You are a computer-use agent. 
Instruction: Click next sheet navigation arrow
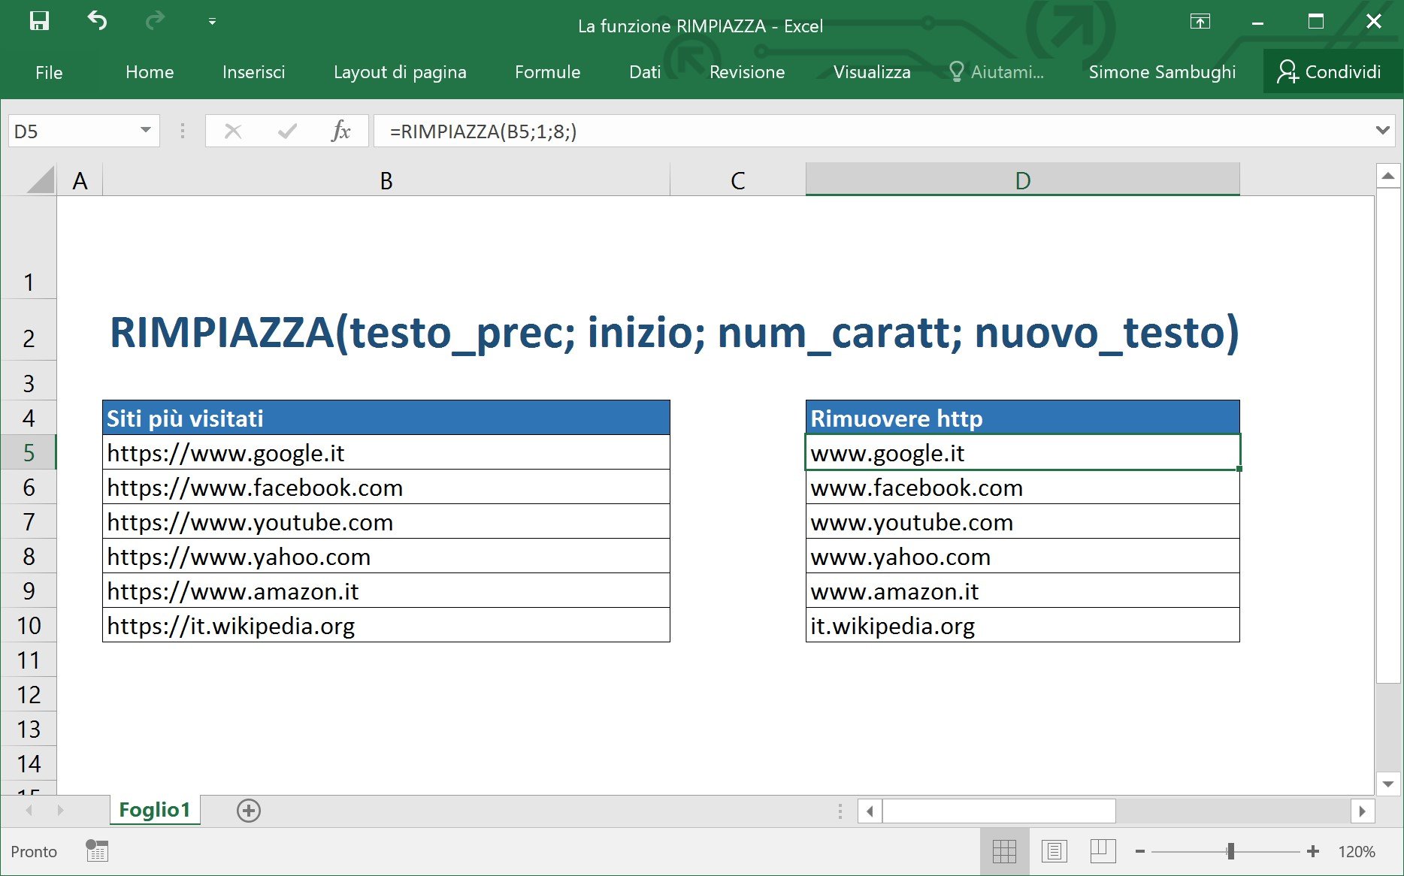coord(60,811)
